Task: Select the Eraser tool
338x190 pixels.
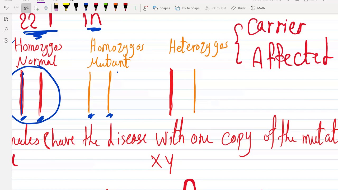Action: pos(56,8)
